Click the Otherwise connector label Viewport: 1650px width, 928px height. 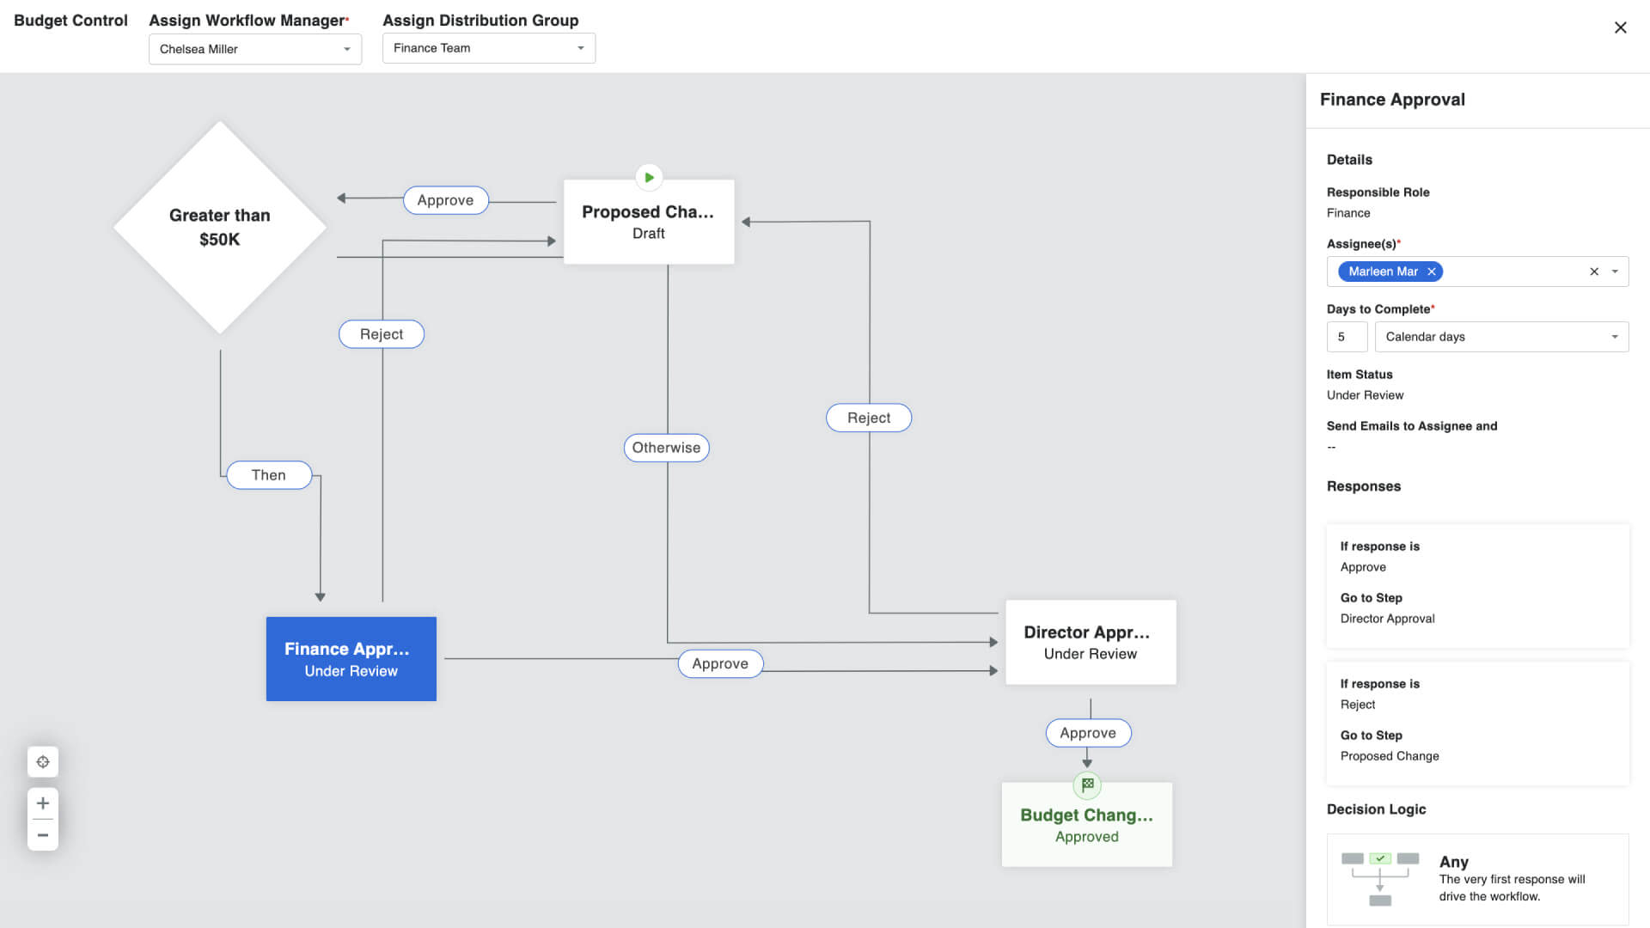coord(666,448)
